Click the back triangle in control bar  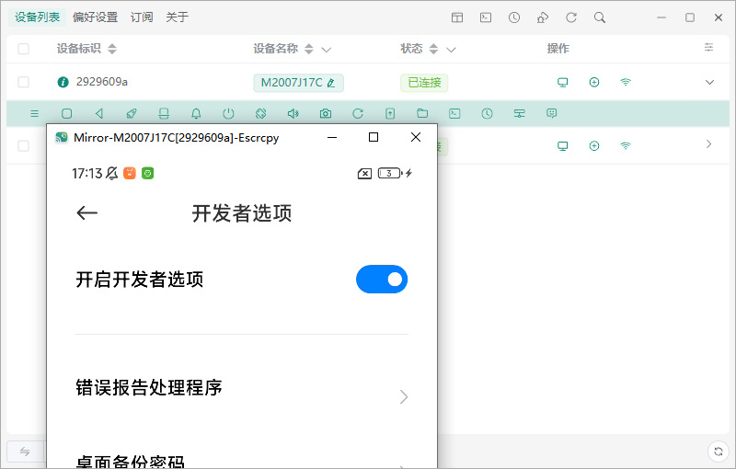click(99, 113)
